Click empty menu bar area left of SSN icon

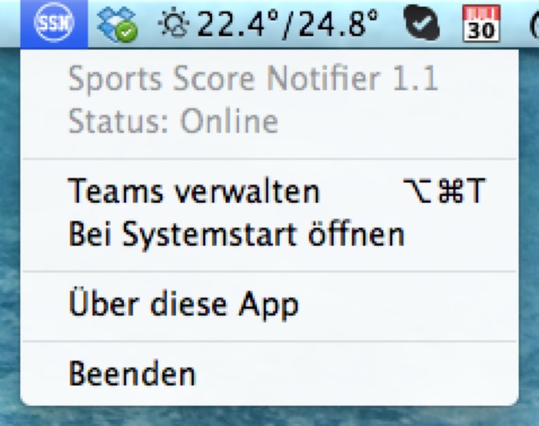(x=10, y=23)
